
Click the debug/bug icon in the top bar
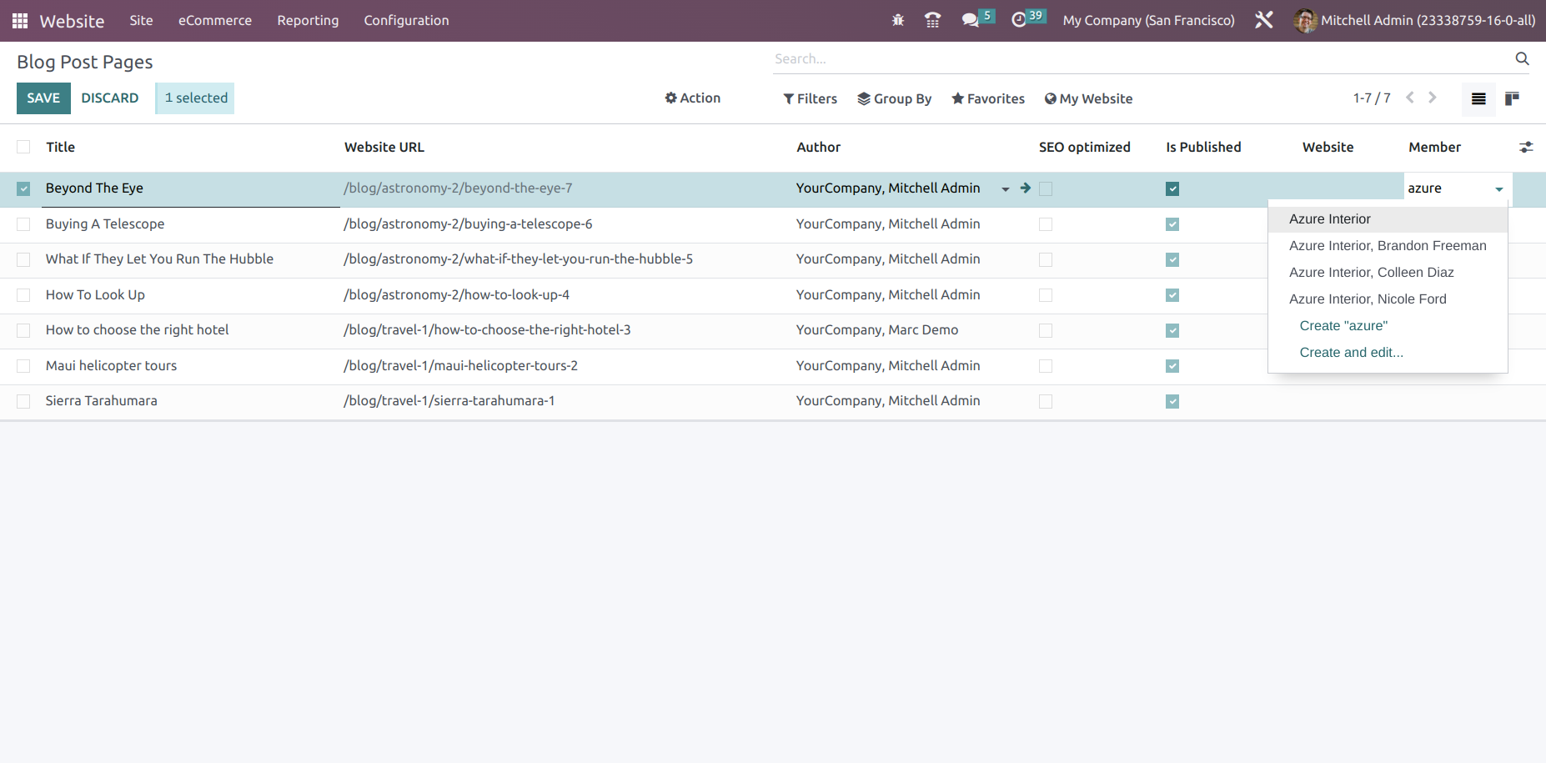tap(898, 20)
